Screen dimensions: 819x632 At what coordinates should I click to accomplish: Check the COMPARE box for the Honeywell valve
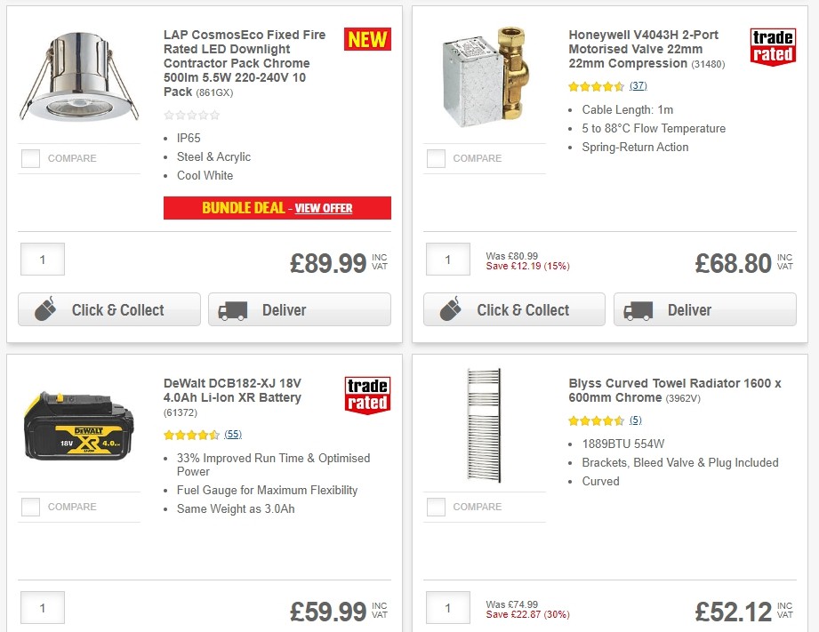[435, 157]
